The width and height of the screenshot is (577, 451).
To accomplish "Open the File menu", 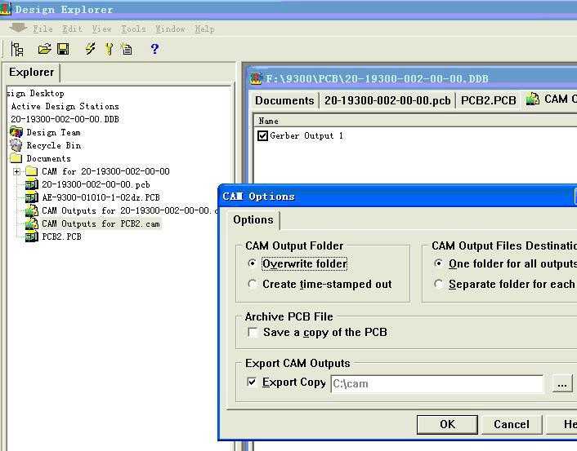I will click(43, 29).
